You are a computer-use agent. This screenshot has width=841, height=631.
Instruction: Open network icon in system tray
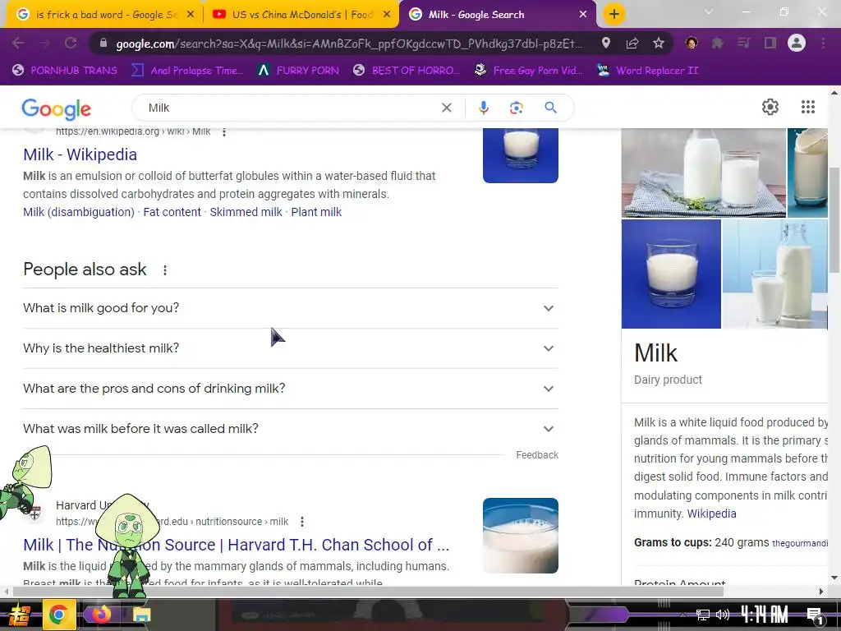(x=702, y=615)
